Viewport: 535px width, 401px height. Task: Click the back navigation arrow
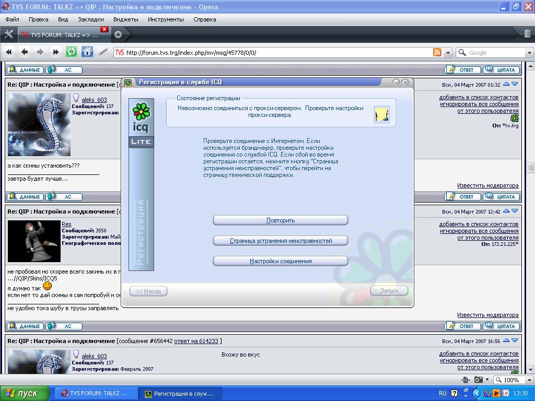pos(25,52)
